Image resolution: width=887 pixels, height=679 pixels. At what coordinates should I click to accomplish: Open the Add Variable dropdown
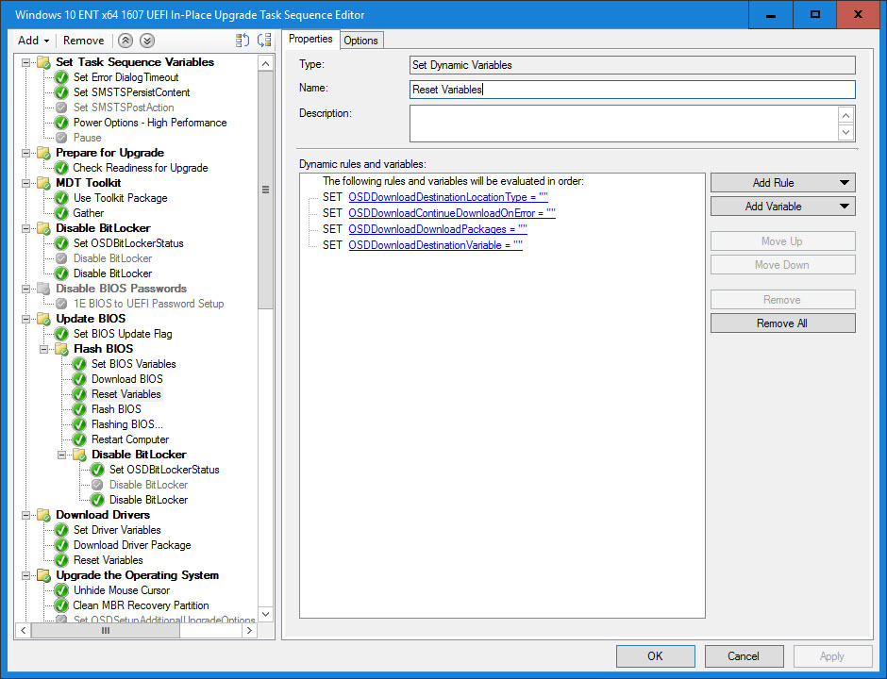click(x=782, y=207)
